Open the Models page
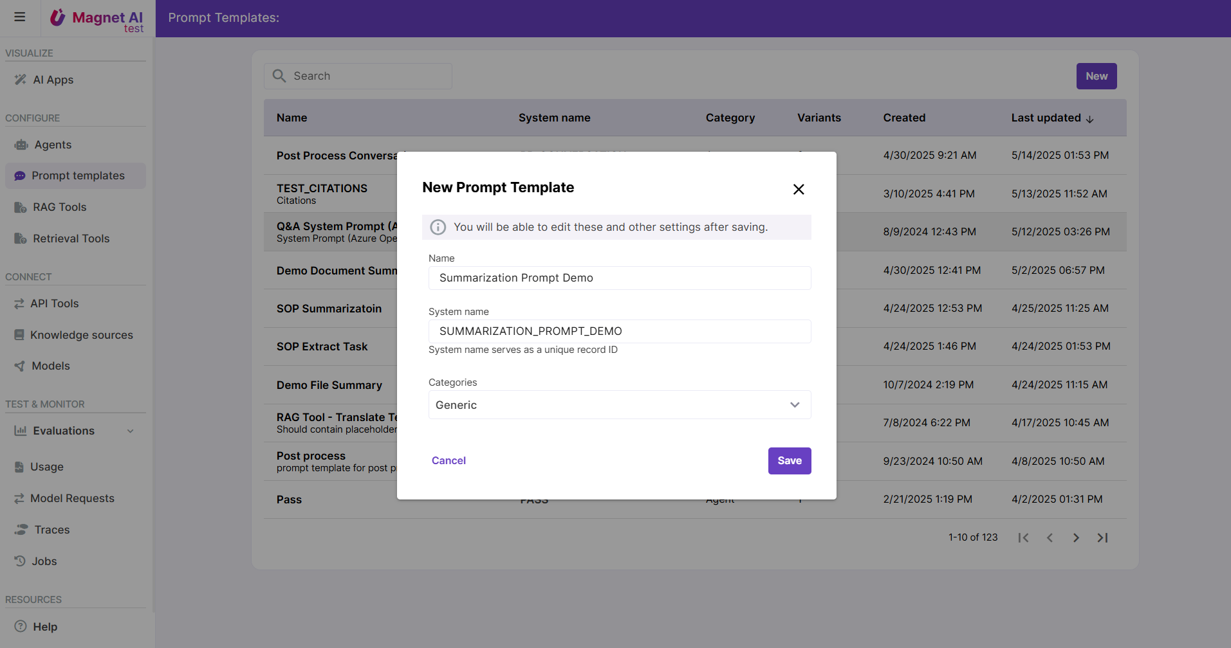This screenshot has width=1231, height=648. pyautogui.click(x=50, y=366)
